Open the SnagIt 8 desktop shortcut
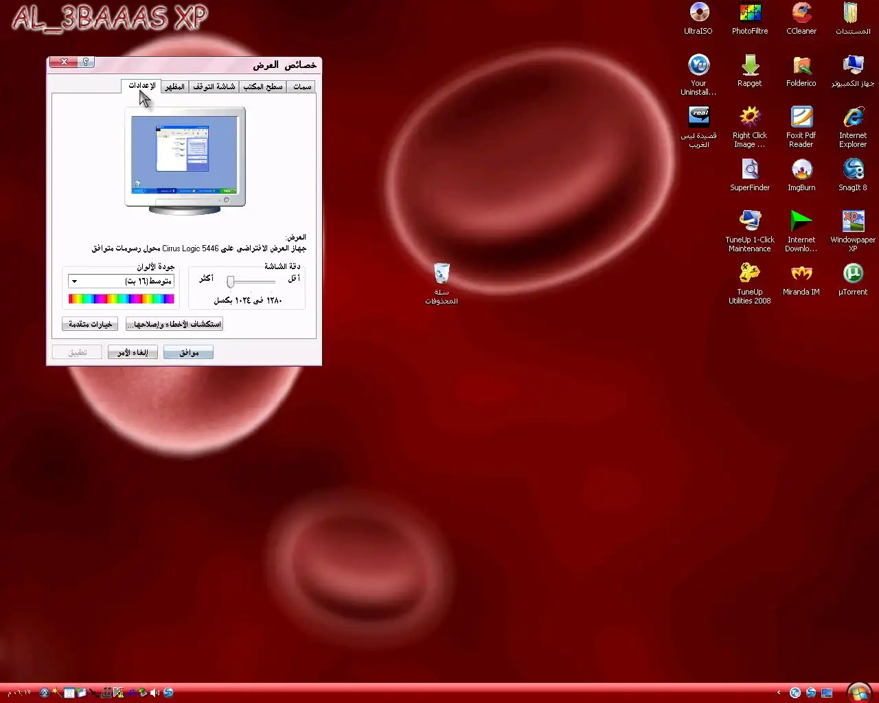 [x=853, y=175]
